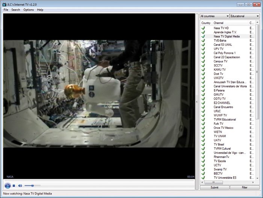Screen dimensions: 263x198
Task: Select Canal 22 Capacitacion channel
Action: tap(227, 57)
